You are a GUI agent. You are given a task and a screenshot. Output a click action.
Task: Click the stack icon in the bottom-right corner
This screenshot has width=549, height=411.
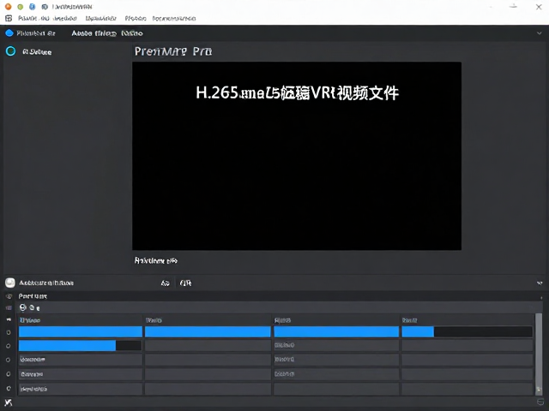click(540, 402)
